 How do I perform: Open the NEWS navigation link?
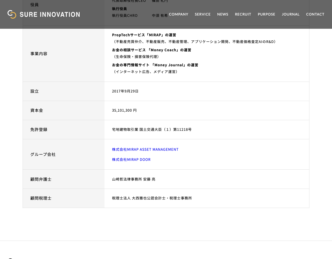pyautogui.click(x=223, y=14)
